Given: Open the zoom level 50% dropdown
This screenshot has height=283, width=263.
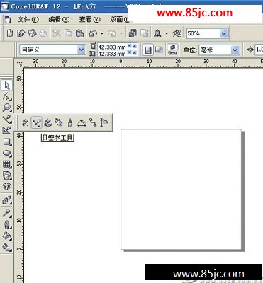Looking at the screenshot, I should point(224,34).
